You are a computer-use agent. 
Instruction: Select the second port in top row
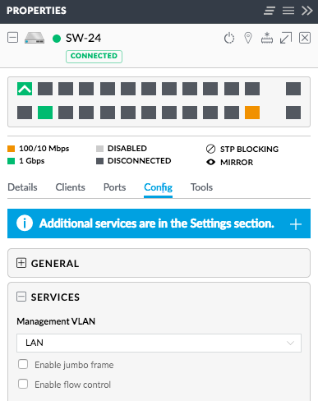pyautogui.click(x=45, y=89)
